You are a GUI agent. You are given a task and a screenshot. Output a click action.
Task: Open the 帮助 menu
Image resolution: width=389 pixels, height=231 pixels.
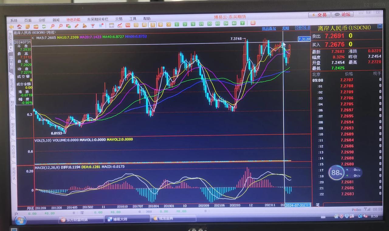147,19
